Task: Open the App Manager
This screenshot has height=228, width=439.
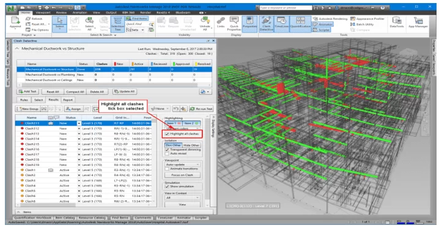Action: [x=418, y=23]
